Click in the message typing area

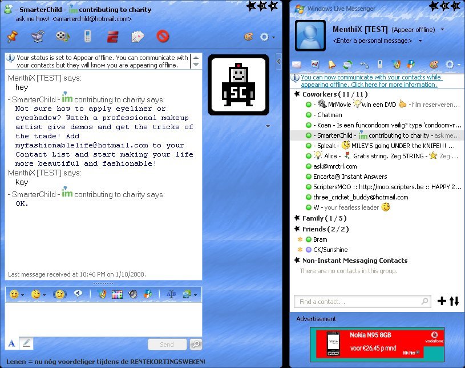tap(103, 319)
